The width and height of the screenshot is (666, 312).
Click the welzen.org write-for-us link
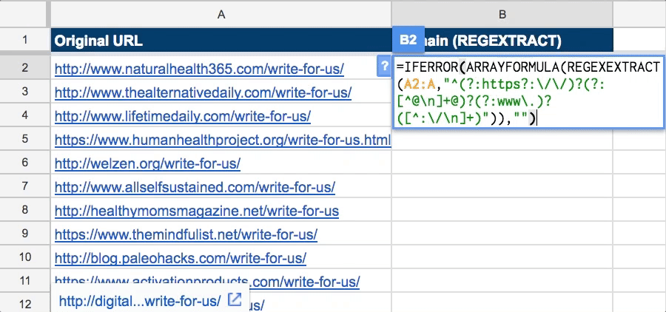pos(147,163)
